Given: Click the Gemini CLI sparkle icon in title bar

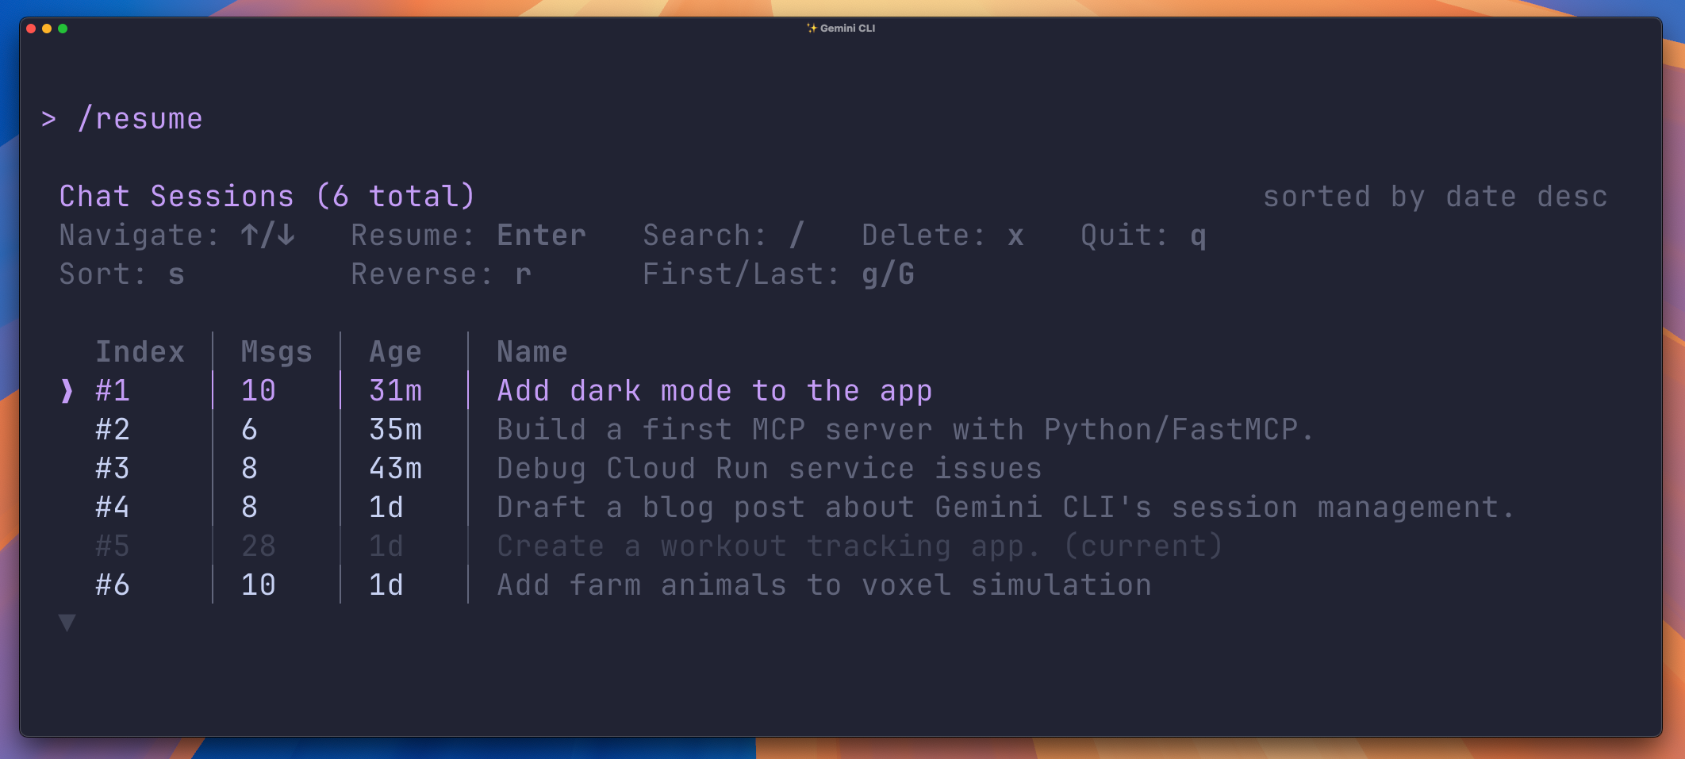Looking at the screenshot, I should [x=811, y=27].
